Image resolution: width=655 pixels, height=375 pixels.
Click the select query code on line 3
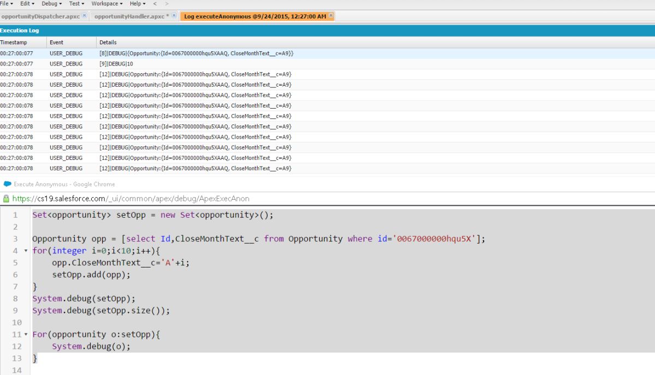pos(259,239)
